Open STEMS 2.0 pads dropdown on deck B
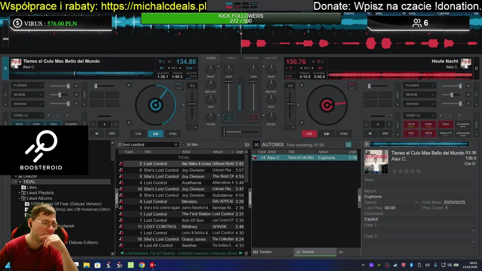This screenshot has width=482, height=271. click(419, 115)
